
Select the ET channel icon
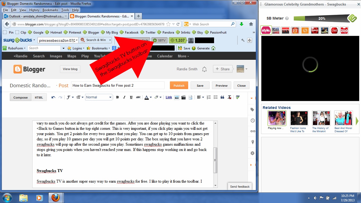pos(295,30)
